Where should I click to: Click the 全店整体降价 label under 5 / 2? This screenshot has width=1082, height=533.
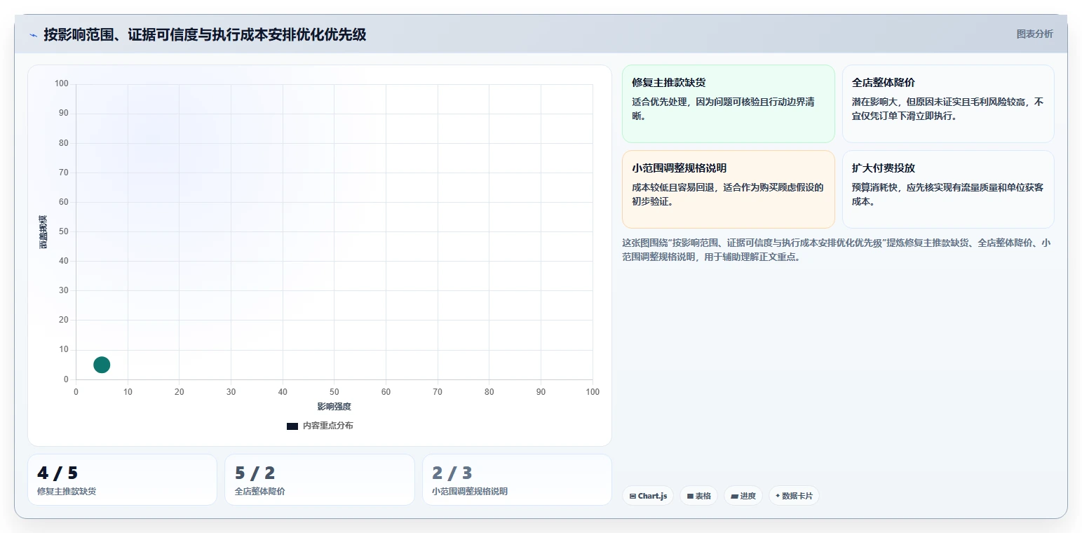pos(259,492)
